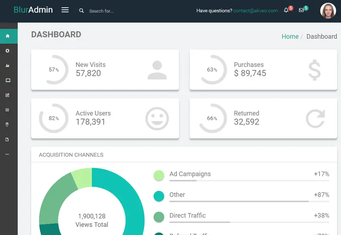Select the Ad Campaigns light green swatch
The height and width of the screenshot is (235, 341).
[159, 175]
